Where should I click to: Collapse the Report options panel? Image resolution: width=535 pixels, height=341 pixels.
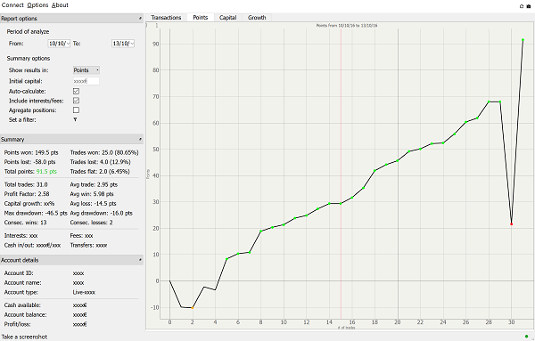140,18
